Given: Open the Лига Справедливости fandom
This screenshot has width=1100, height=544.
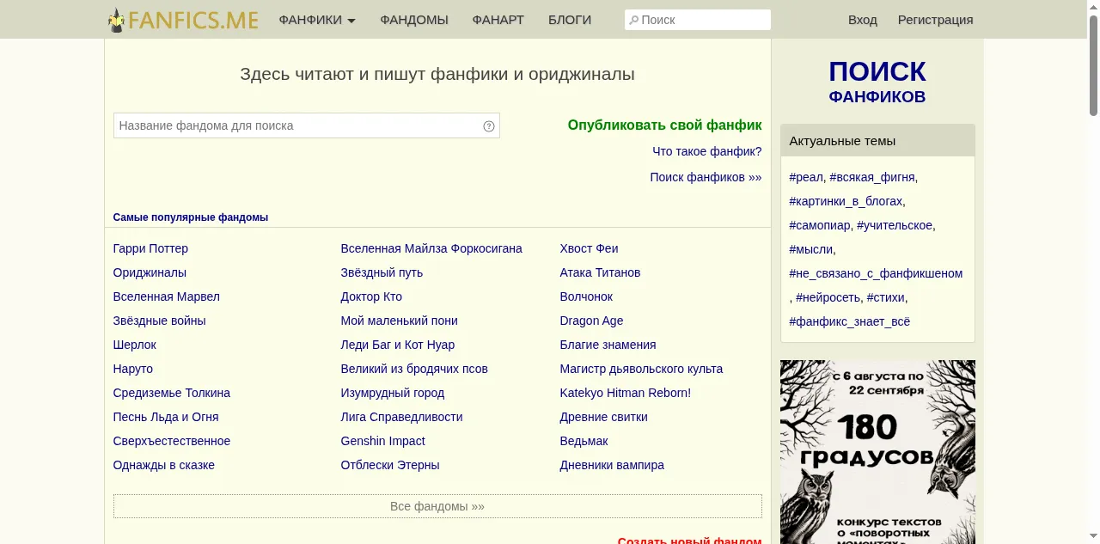Looking at the screenshot, I should tap(401, 417).
